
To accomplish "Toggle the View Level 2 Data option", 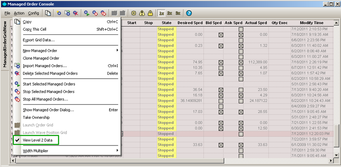I will click(66, 140).
